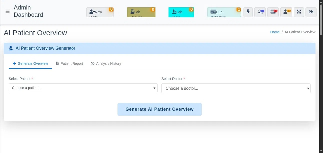Open the Choose a patient dropdown

tap(83, 88)
